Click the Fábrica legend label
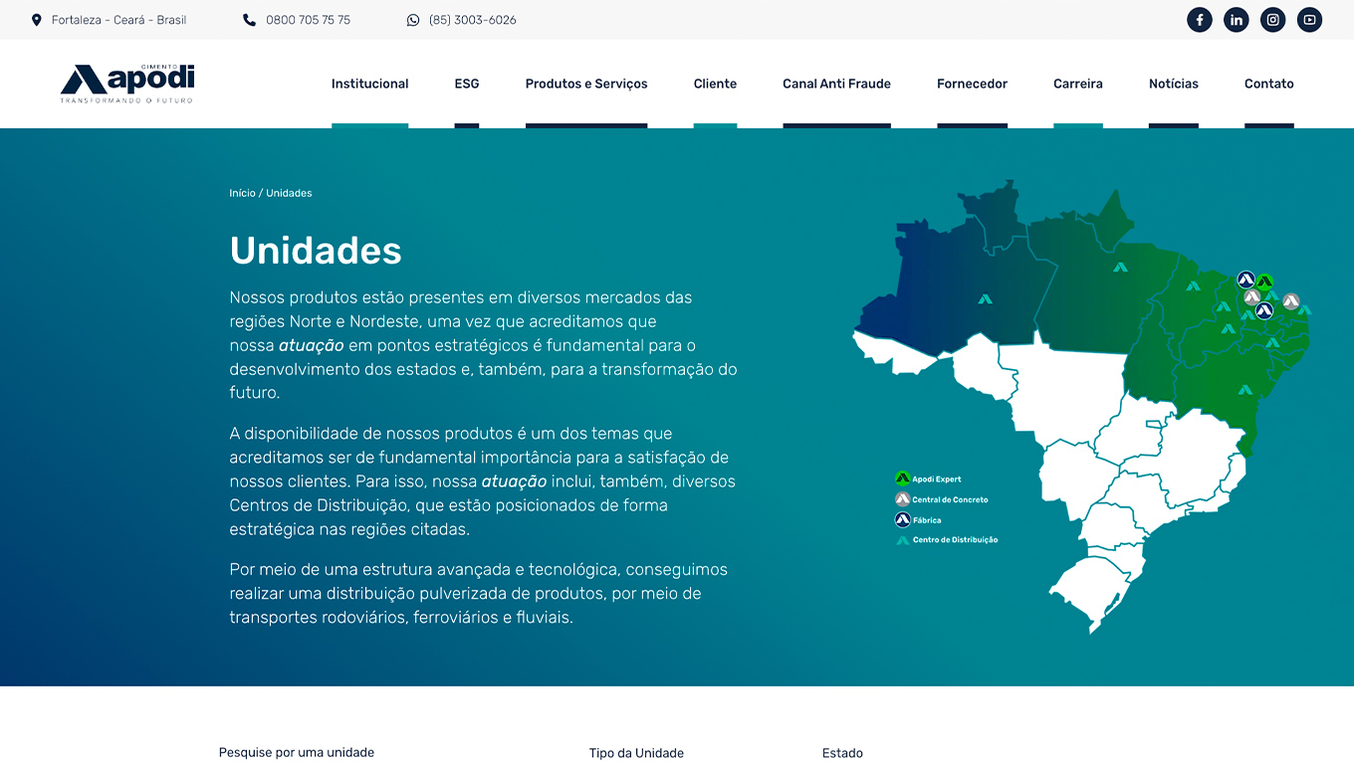The height and width of the screenshot is (762, 1354). [x=927, y=520]
